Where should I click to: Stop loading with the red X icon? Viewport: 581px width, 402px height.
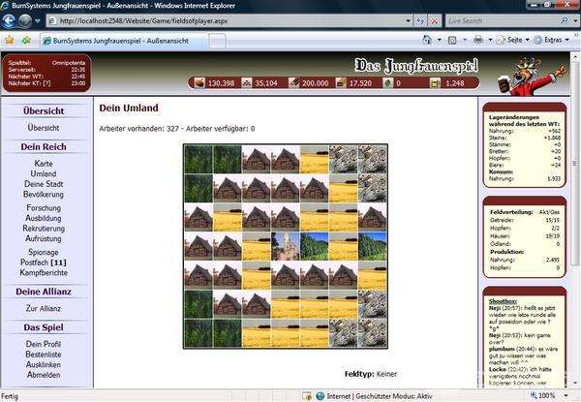(x=434, y=21)
